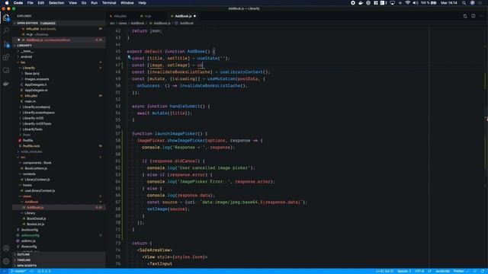
Task: Click the record icon in macOS menu bar
Action: coord(353,3)
